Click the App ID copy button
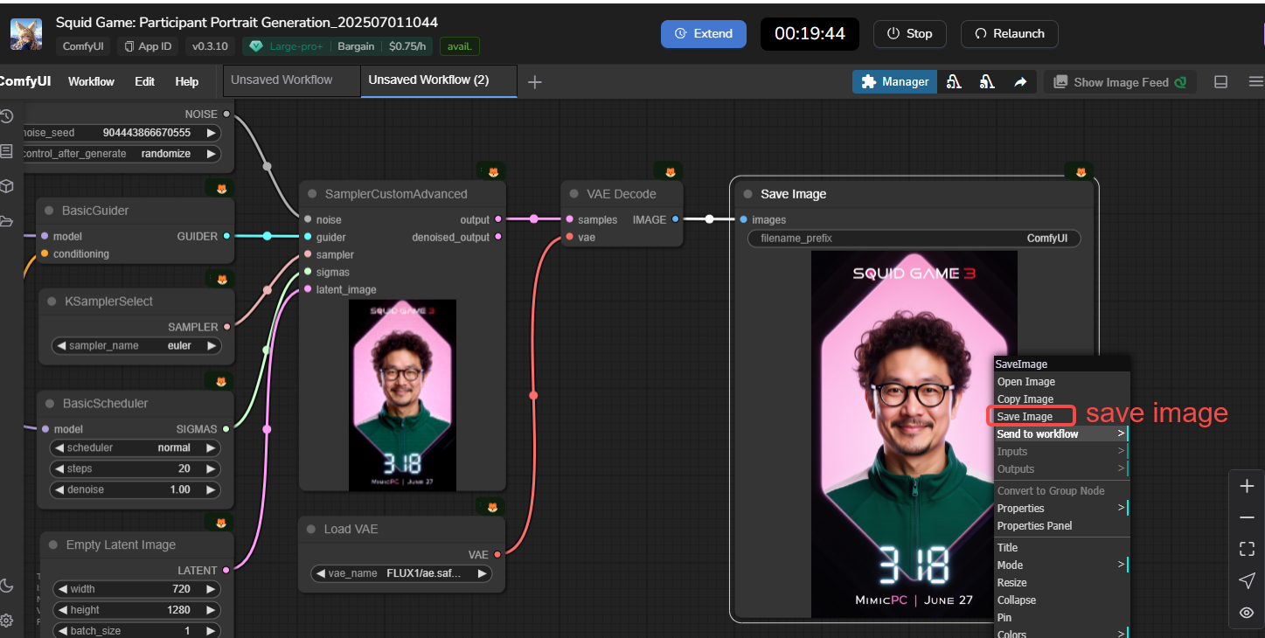This screenshot has width=1265, height=638. [148, 46]
